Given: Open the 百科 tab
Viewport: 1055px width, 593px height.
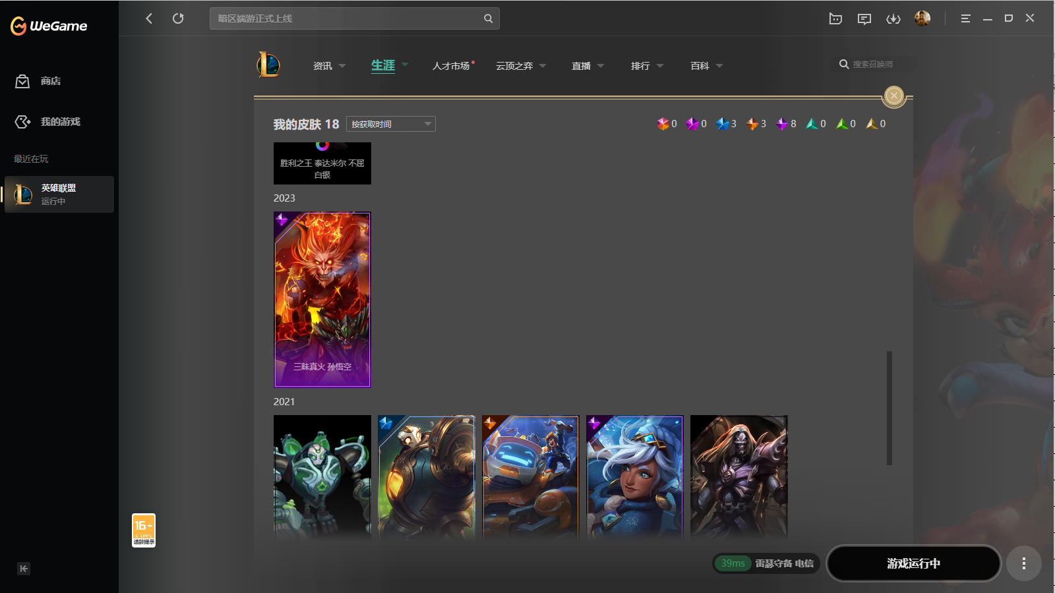Looking at the screenshot, I should click(x=700, y=66).
